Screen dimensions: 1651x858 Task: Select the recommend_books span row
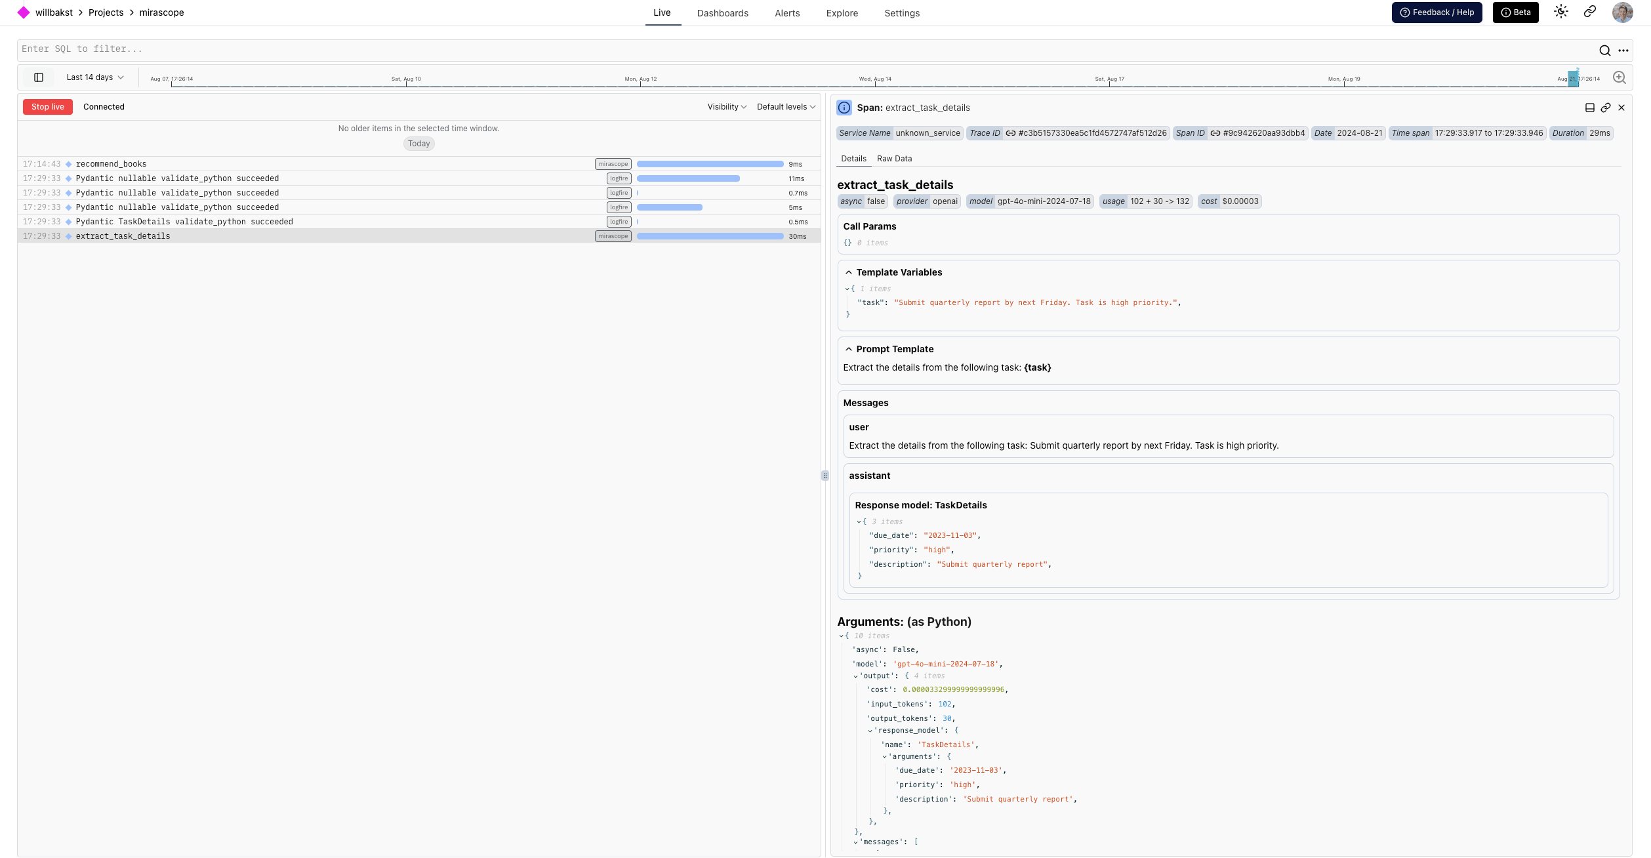click(x=112, y=164)
